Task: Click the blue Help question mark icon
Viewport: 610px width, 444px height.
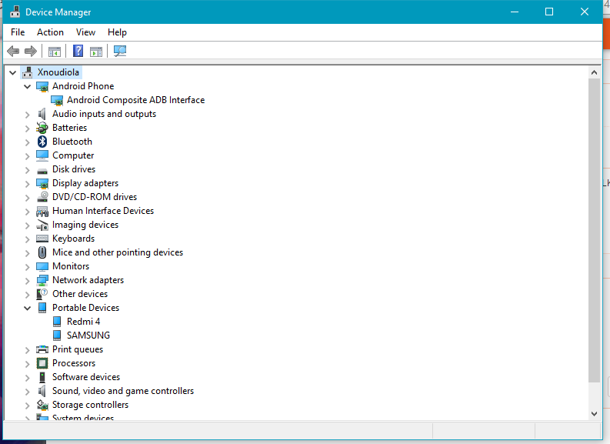Action: [x=78, y=52]
